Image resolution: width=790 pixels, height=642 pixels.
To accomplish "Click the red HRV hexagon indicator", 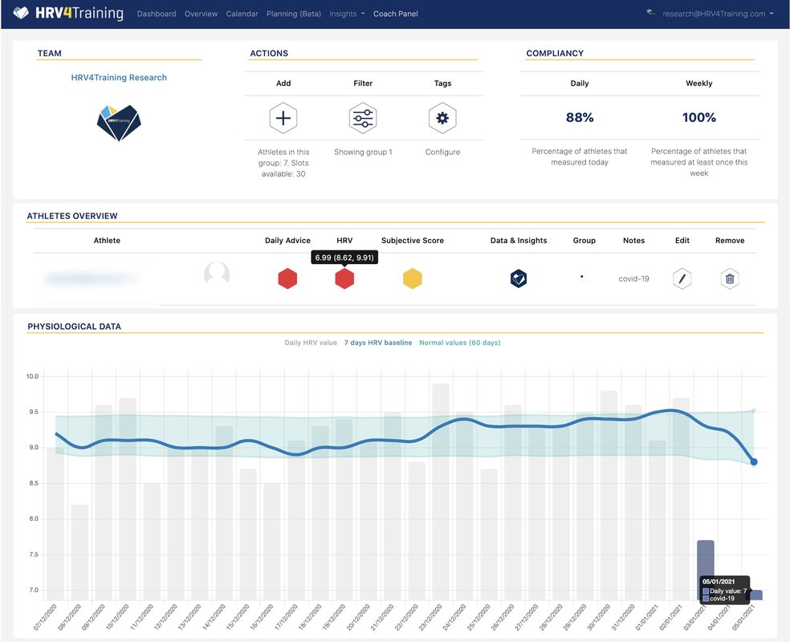I will pos(344,278).
